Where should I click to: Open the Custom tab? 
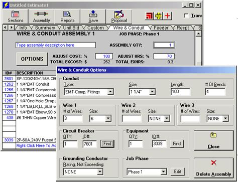point(95,28)
